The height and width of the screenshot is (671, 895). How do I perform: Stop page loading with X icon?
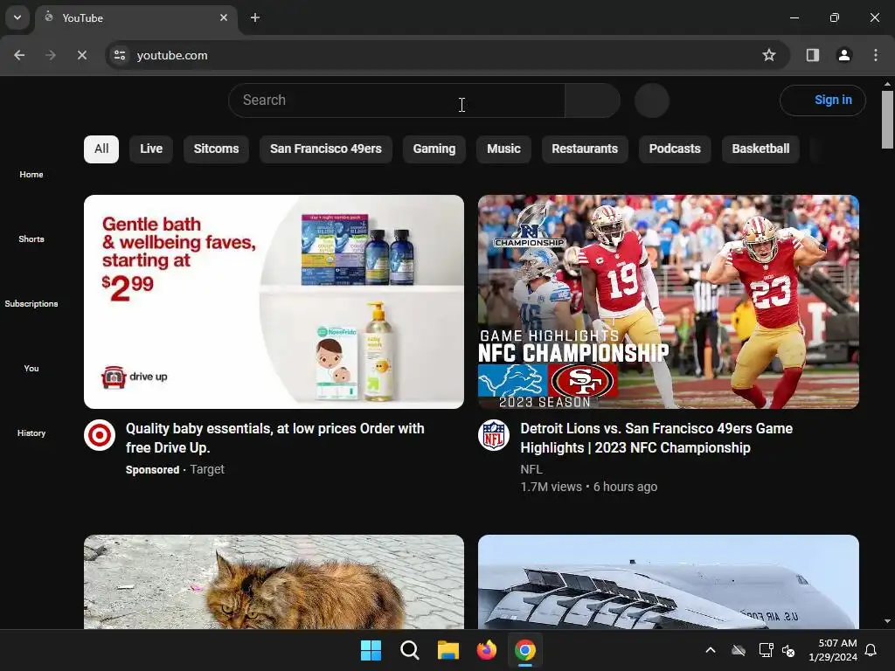point(81,55)
